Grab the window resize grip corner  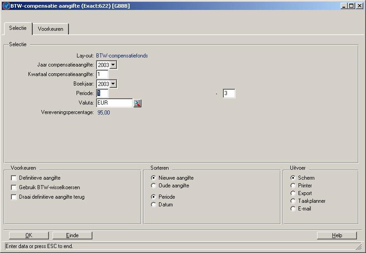click(358, 247)
